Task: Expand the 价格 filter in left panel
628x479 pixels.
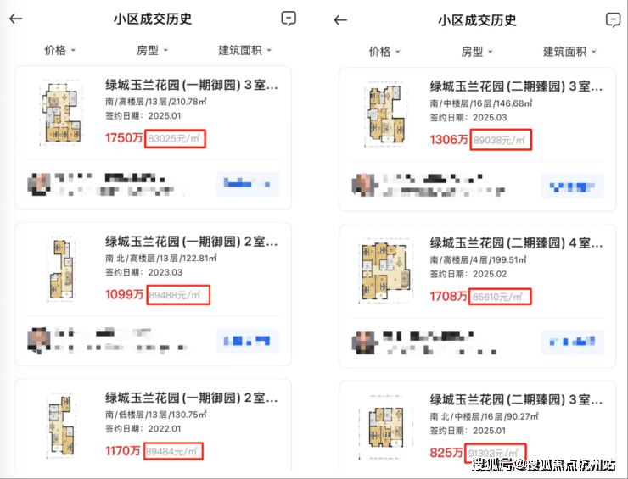Action: point(59,50)
